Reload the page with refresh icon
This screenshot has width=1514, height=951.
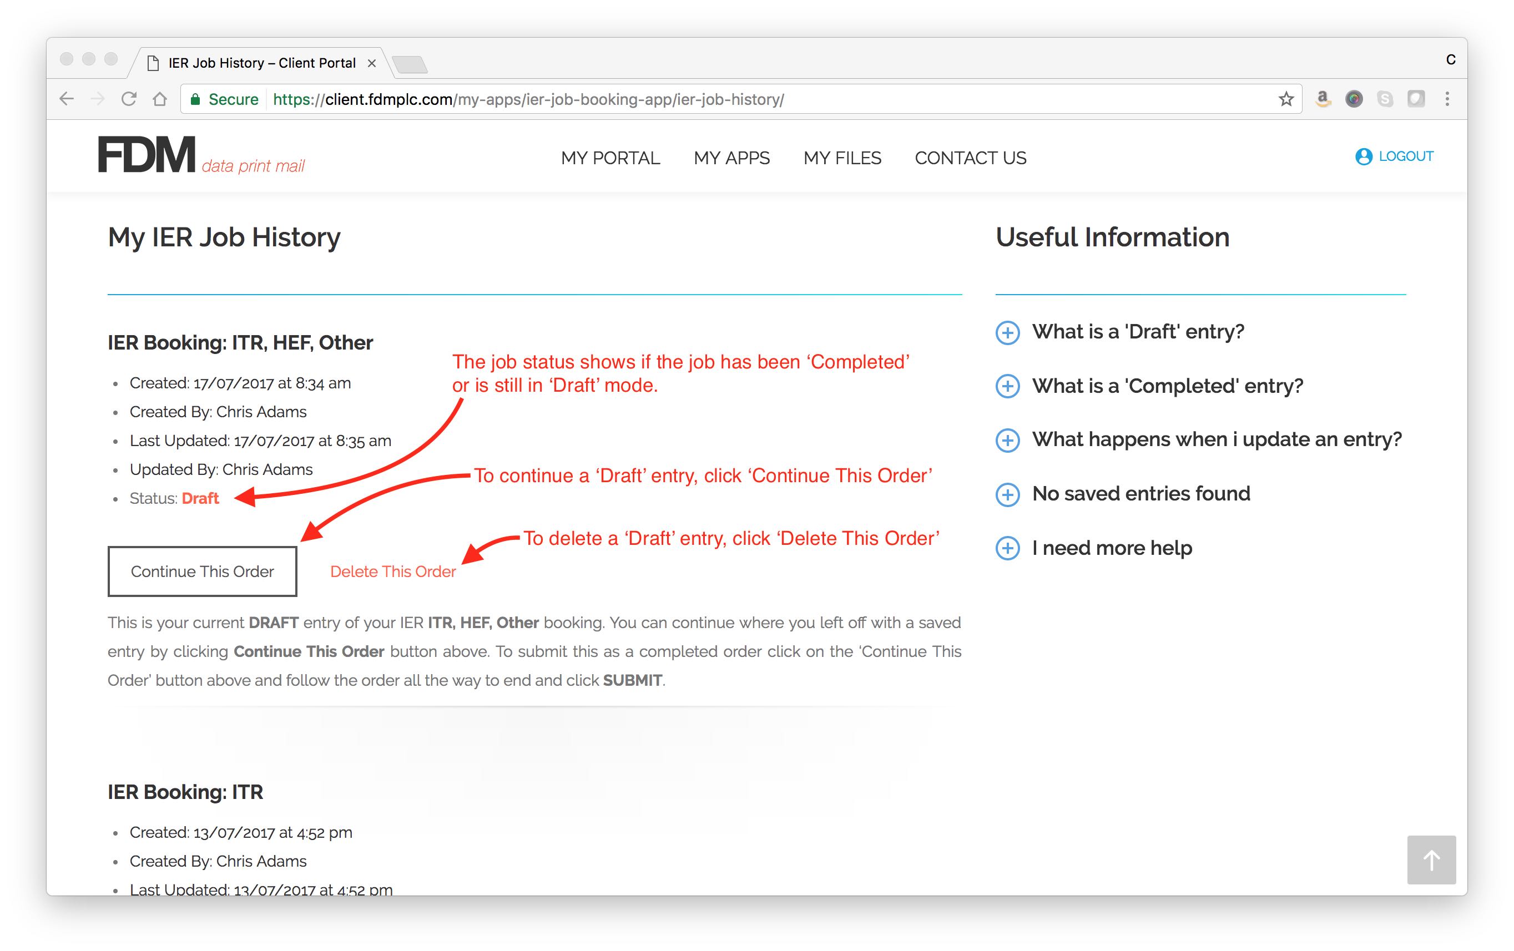coord(129,99)
